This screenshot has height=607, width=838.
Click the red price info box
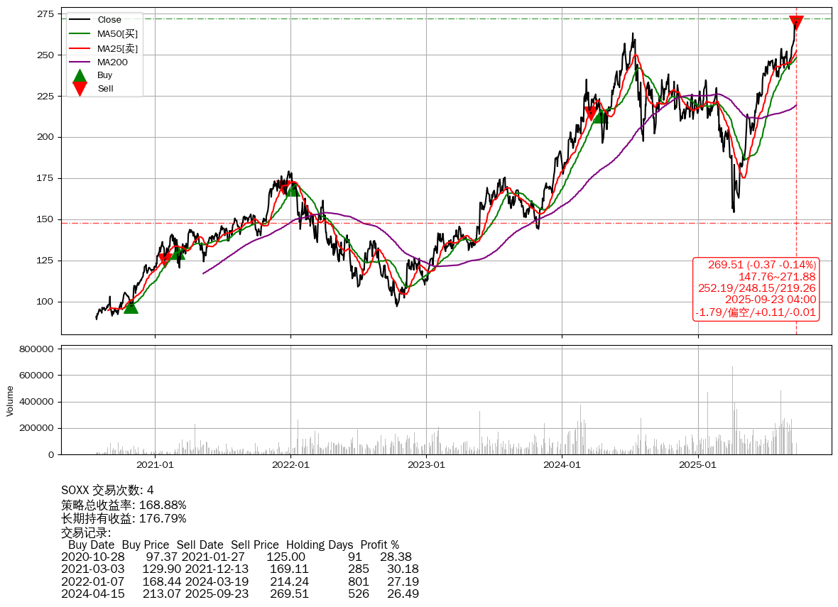756,289
